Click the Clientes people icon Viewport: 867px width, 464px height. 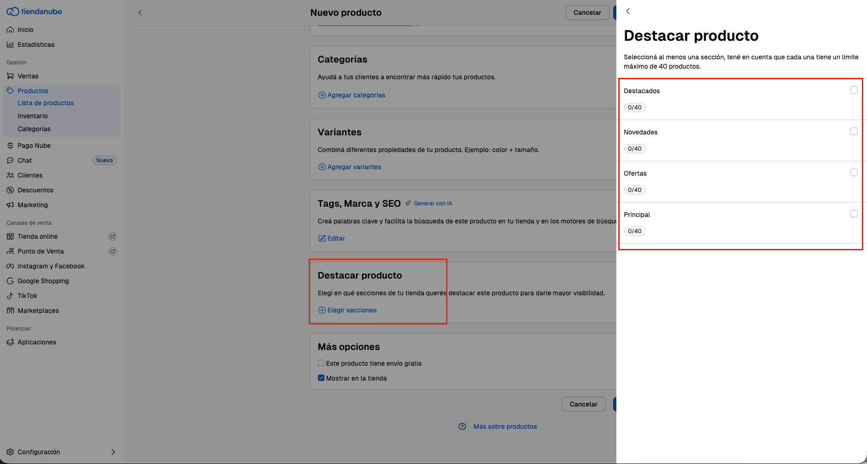click(10, 175)
